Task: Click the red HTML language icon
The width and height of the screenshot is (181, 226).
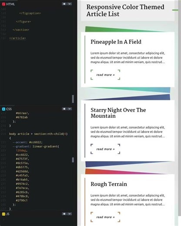Action: click(x=3, y=4)
